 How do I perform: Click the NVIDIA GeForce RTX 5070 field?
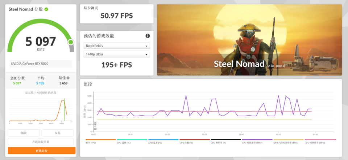pos(41,64)
